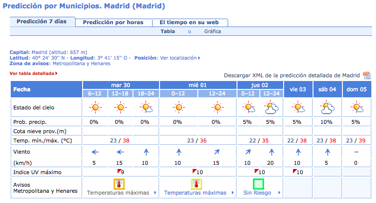The height and width of the screenshot is (203, 376).
Task: Click the sun-cloud icon for dom 05
Action: [x=357, y=107]
